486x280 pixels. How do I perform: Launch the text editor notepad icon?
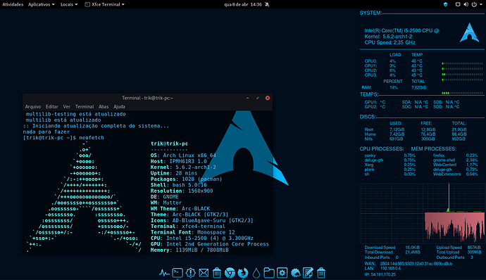[308, 273]
